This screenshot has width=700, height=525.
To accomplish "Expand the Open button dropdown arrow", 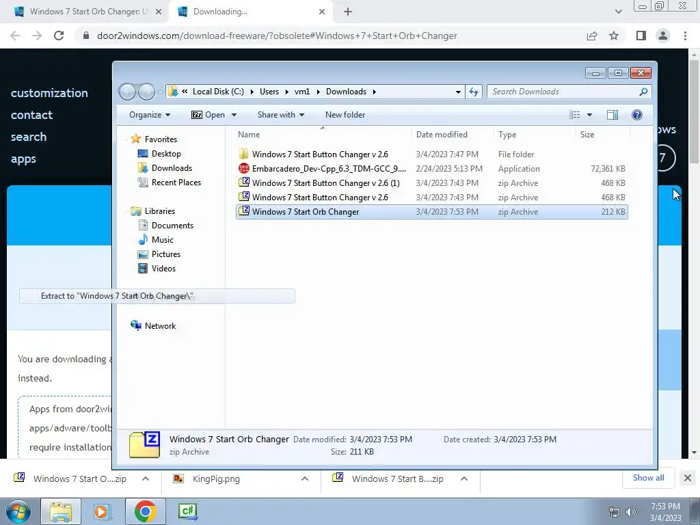I will [x=234, y=115].
